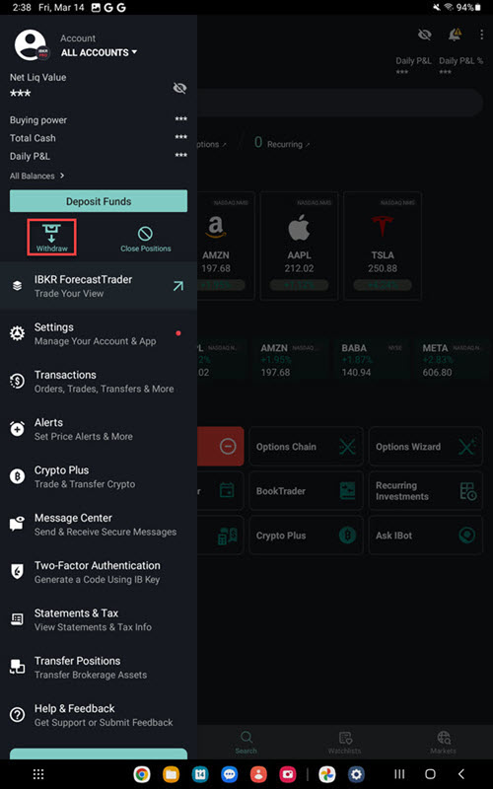Screen dimensions: 493x789
Task: Open the Android Settings taskbar icon
Action: click(x=356, y=774)
